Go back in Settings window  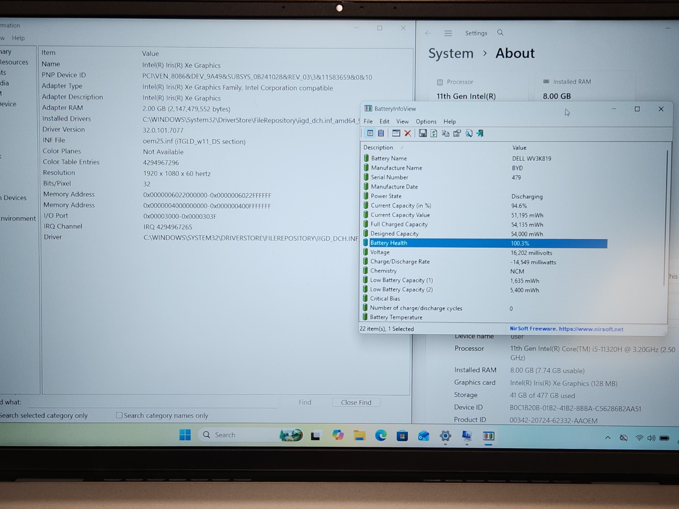[428, 33]
